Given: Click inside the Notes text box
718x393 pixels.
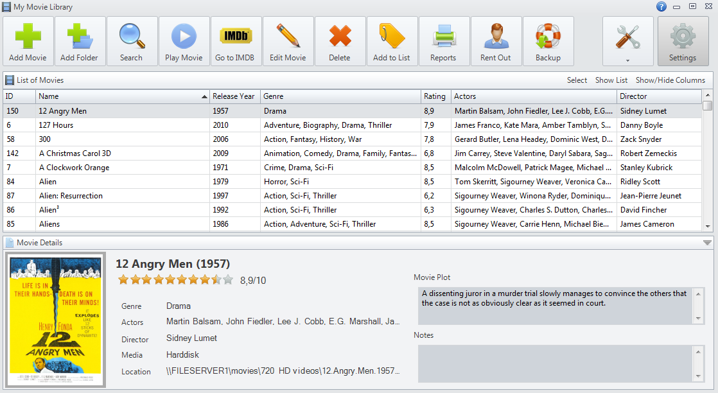Looking at the screenshot, I should click(x=555, y=363).
